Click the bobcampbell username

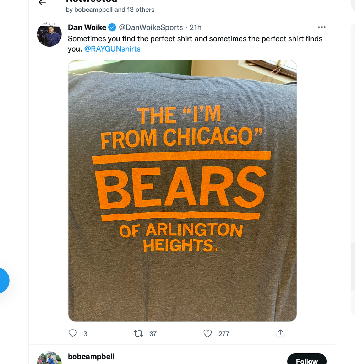tap(91, 357)
